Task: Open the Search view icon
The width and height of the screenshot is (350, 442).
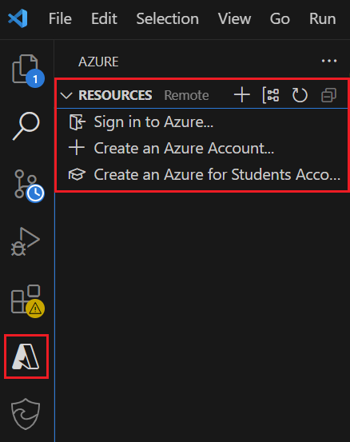Action: coord(26,125)
